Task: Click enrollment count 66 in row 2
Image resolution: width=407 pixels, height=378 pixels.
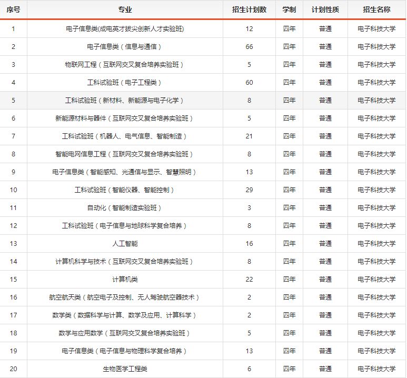Action: coord(249,47)
